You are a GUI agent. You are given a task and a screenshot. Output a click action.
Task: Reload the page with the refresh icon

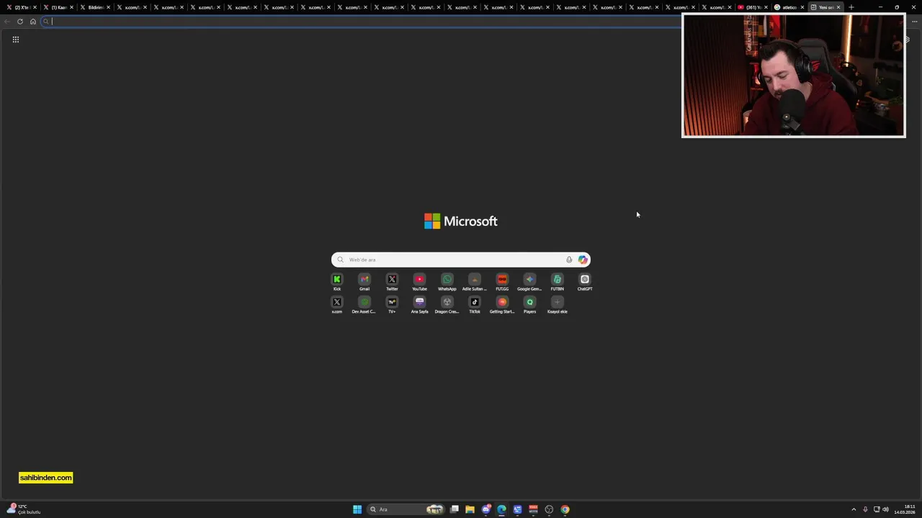(x=20, y=22)
